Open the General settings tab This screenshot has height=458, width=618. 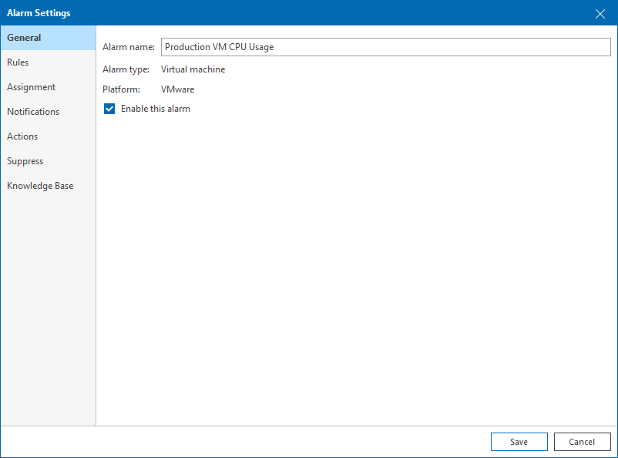48,38
